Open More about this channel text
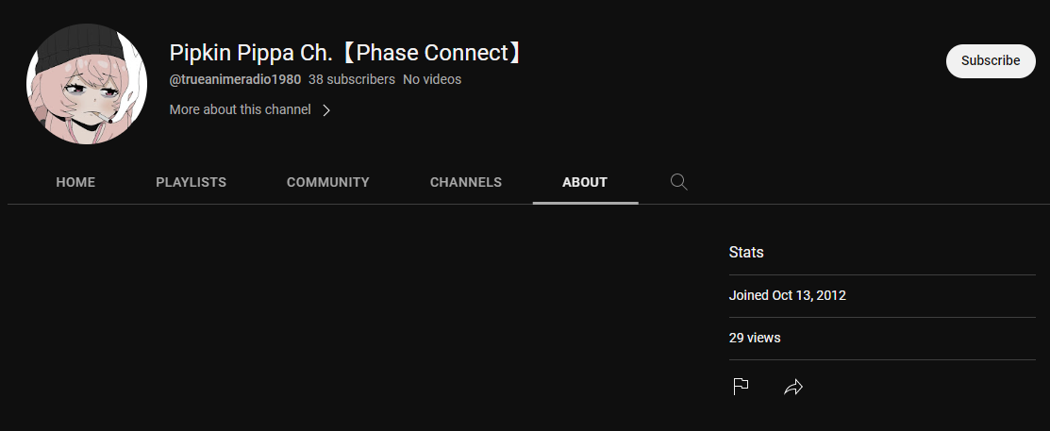 pyautogui.click(x=240, y=109)
